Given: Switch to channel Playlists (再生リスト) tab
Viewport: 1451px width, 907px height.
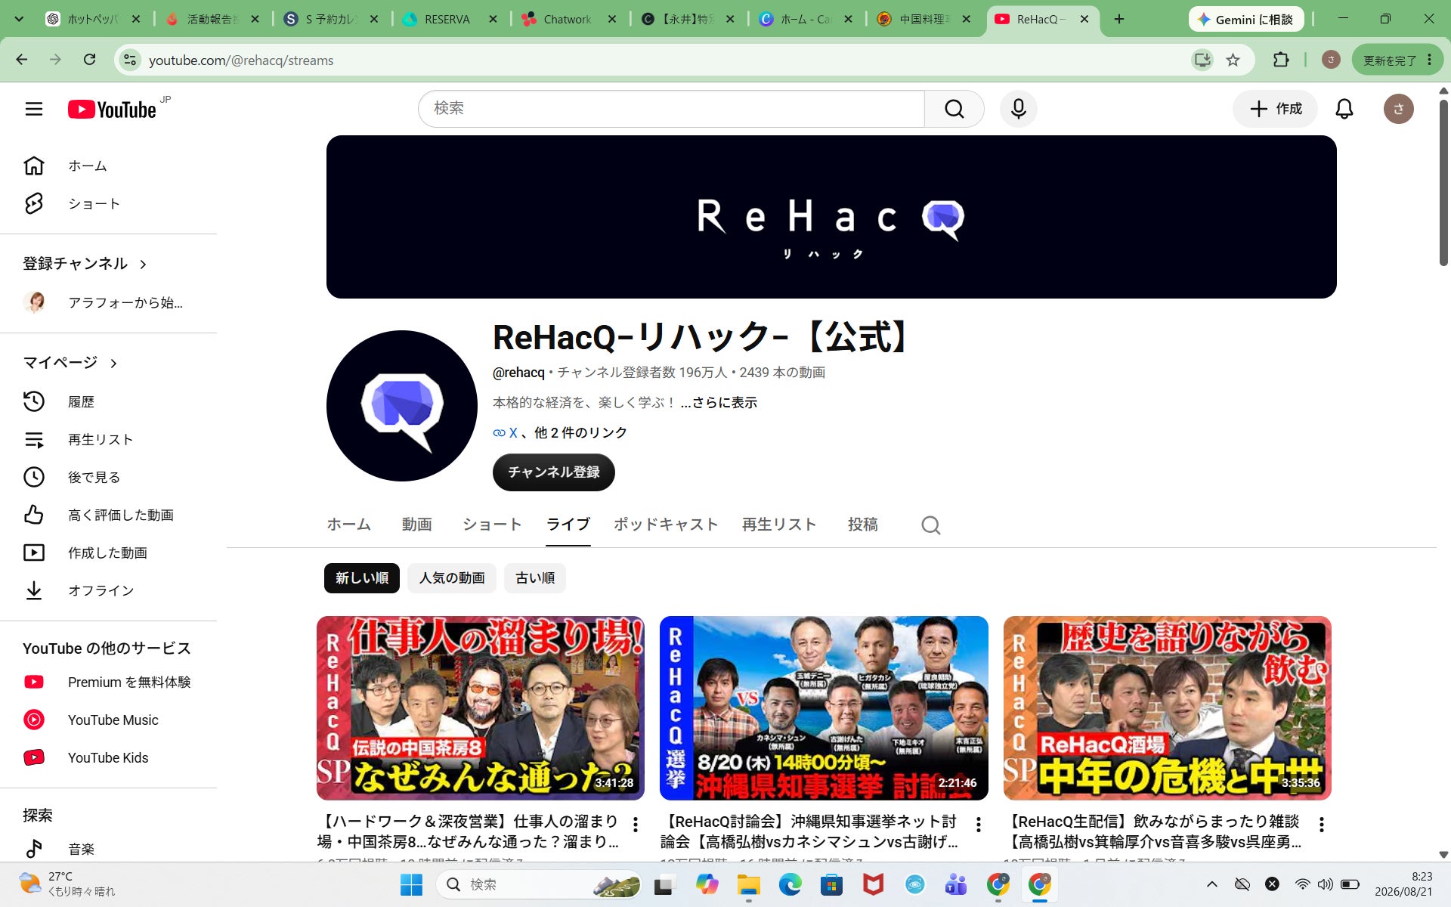Looking at the screenshot, I should point(779,525).
